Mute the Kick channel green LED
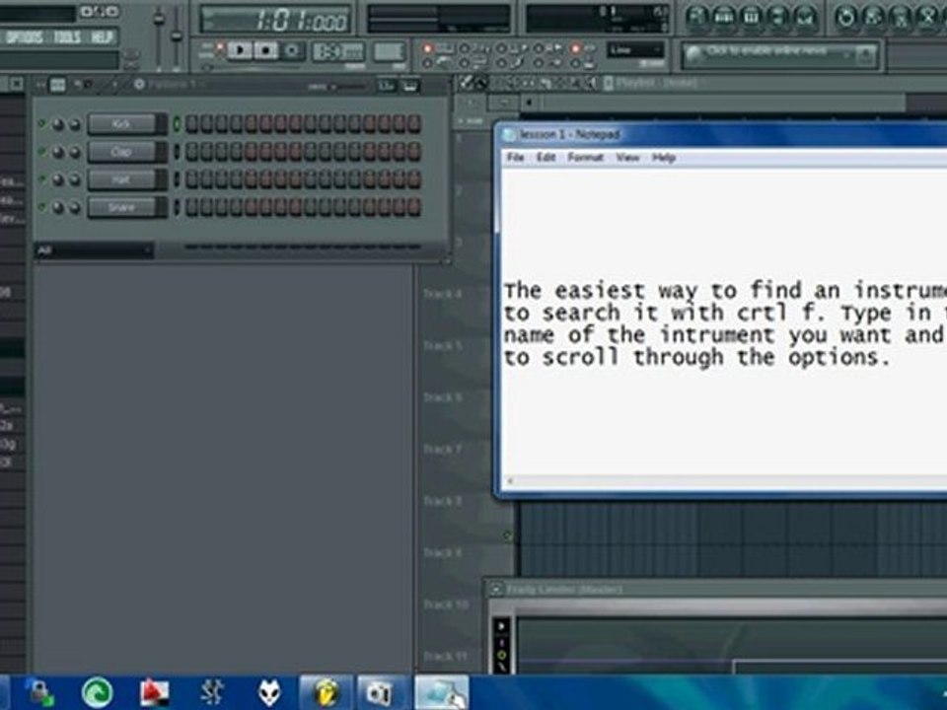The width and height of the screenshot is (947, 710). (x=41, y=124)
